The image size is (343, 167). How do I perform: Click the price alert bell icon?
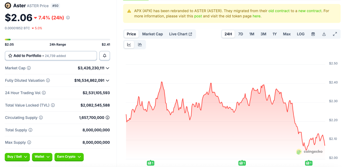105,56
